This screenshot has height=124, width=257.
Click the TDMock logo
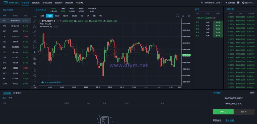point(11,3)
